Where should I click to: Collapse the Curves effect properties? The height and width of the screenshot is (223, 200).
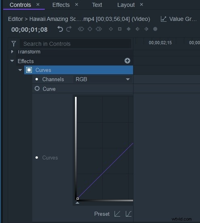(x=20, y=70)
